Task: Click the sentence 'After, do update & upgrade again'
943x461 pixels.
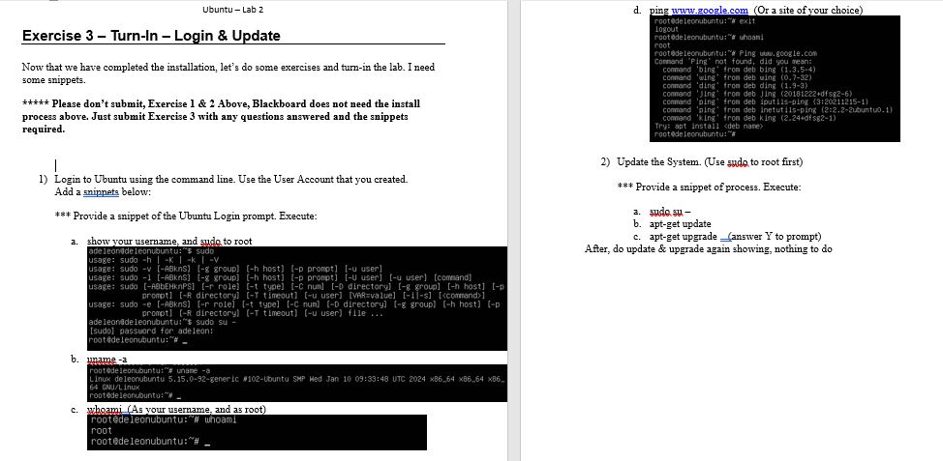Action: (709, 249)
